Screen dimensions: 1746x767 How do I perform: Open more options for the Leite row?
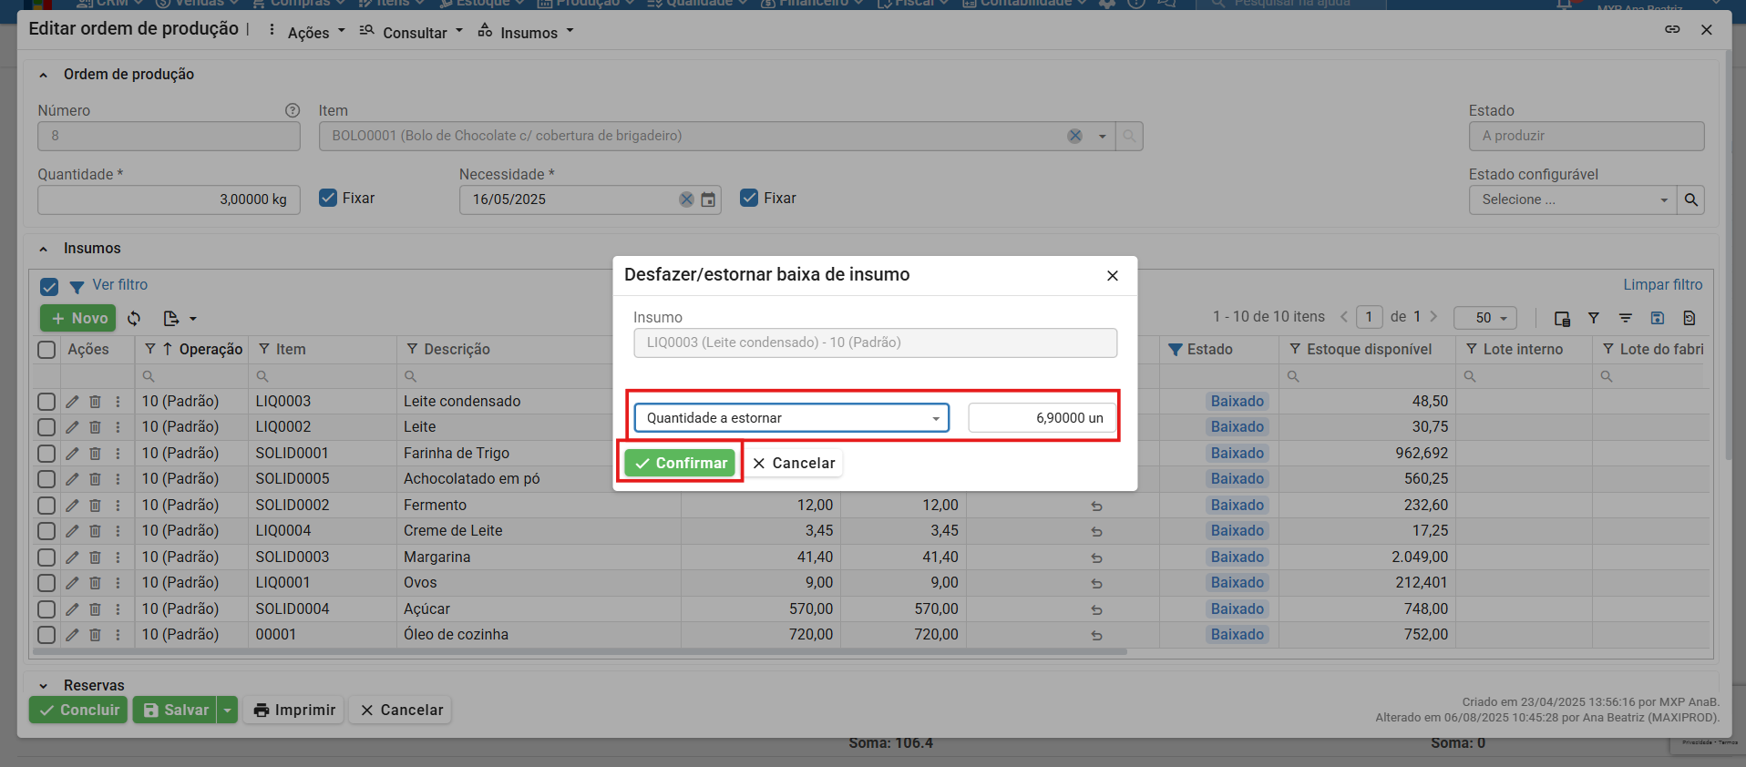coord(118,427)
